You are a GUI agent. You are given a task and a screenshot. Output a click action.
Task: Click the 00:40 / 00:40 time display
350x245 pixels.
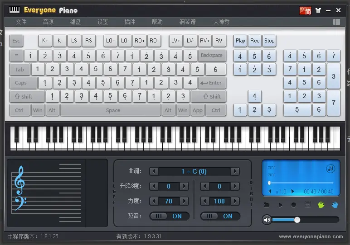pyautogui.click(x=319, y=191)
